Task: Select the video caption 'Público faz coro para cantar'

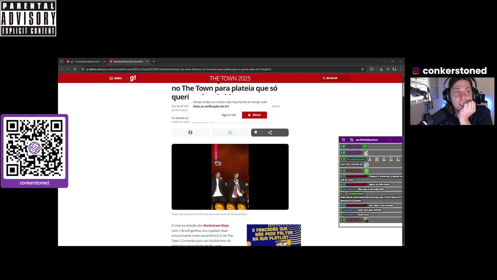Action: coord(209,214)
